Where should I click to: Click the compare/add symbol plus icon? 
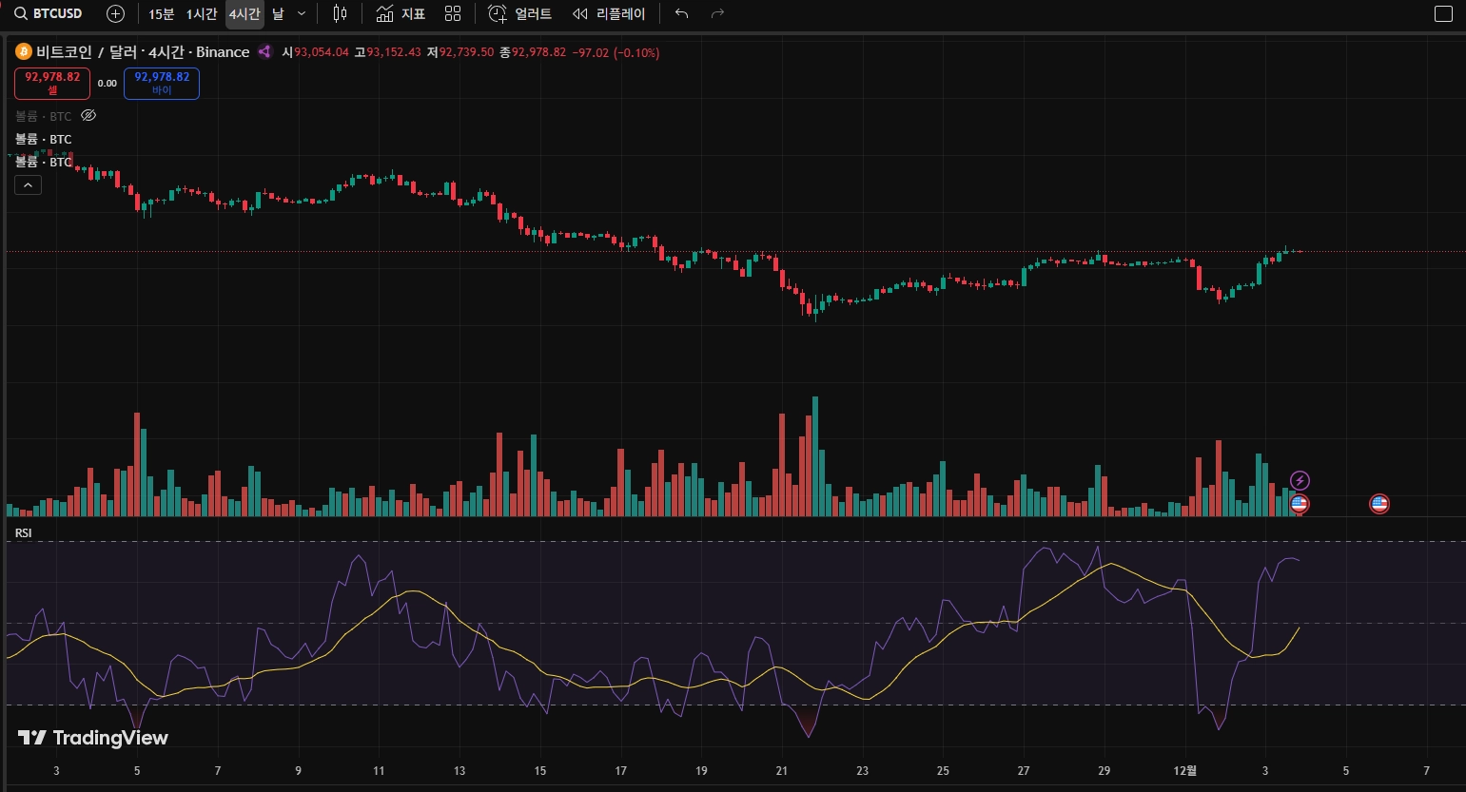coord(114,13)
